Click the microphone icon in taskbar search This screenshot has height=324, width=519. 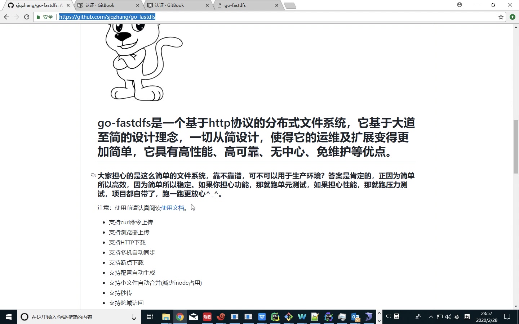134,317
